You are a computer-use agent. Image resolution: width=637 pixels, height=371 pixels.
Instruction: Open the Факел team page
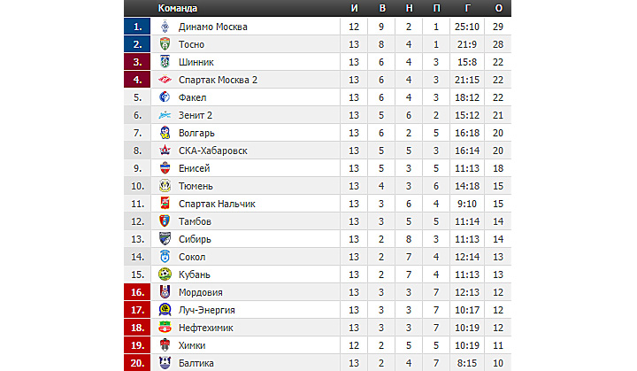coord(193,97)
